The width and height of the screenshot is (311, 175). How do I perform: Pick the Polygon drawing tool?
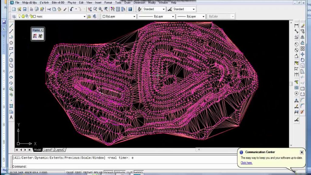(11, 43)
